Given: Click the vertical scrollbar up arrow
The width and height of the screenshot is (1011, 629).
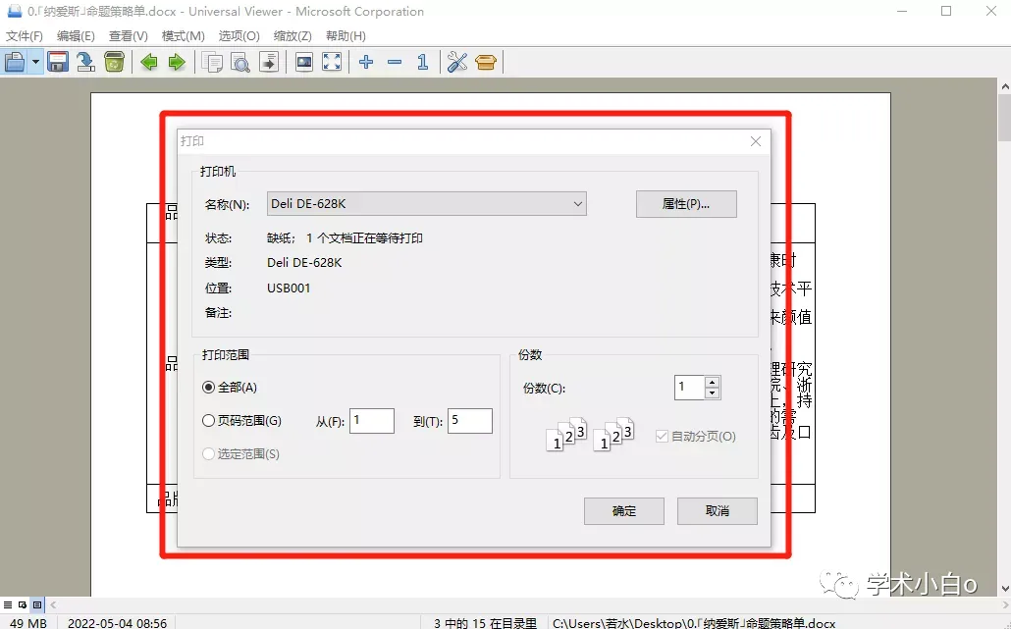Looking at the screenshot, I should [1004, 86].
